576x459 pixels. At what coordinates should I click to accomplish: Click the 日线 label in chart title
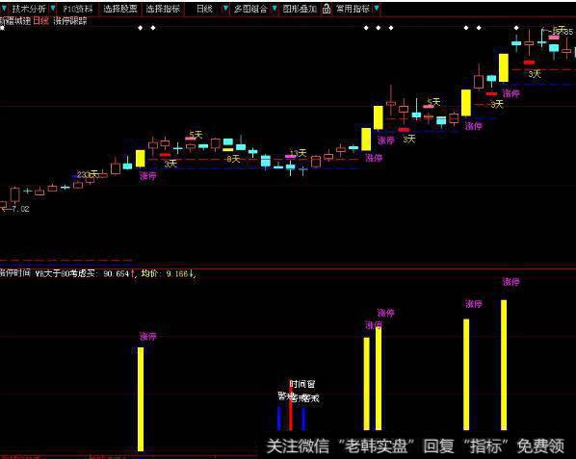pos(41,21)
